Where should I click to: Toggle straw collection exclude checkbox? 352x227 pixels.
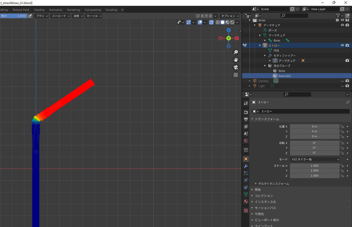[x=337, y=20]
